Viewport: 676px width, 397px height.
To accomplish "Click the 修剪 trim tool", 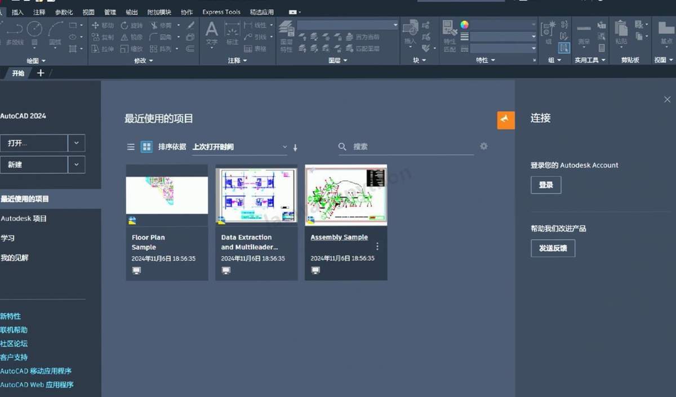I will click(160, 25).
